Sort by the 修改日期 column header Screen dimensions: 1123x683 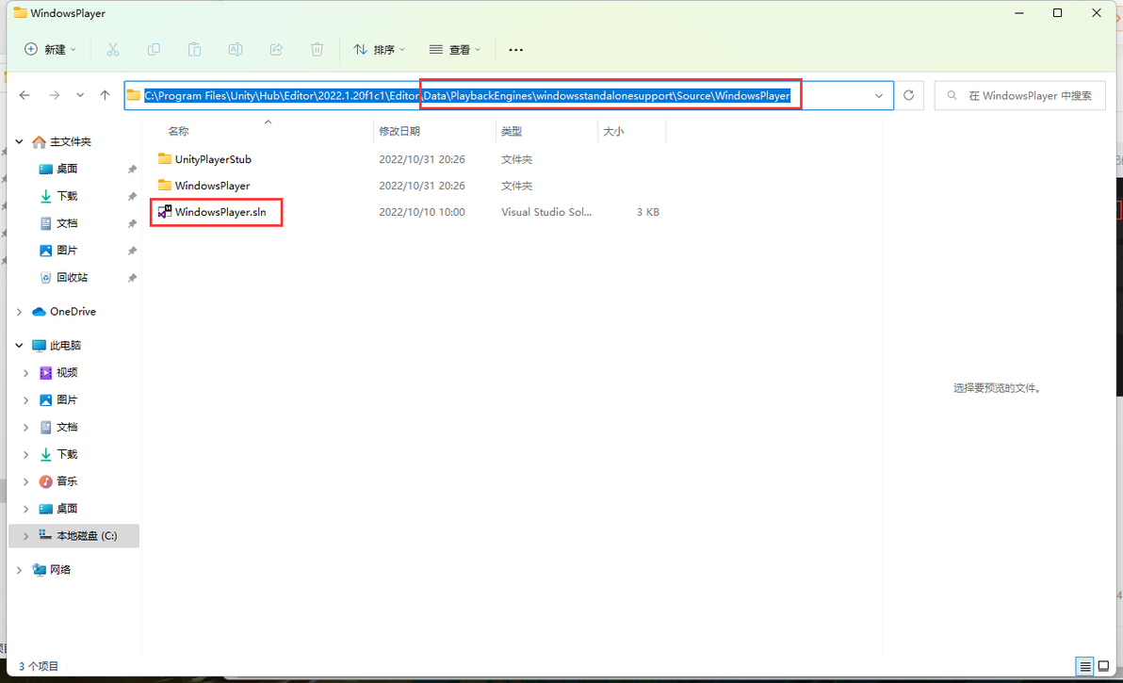pos(399,131)
